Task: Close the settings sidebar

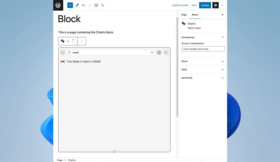Action: point(222,15)
